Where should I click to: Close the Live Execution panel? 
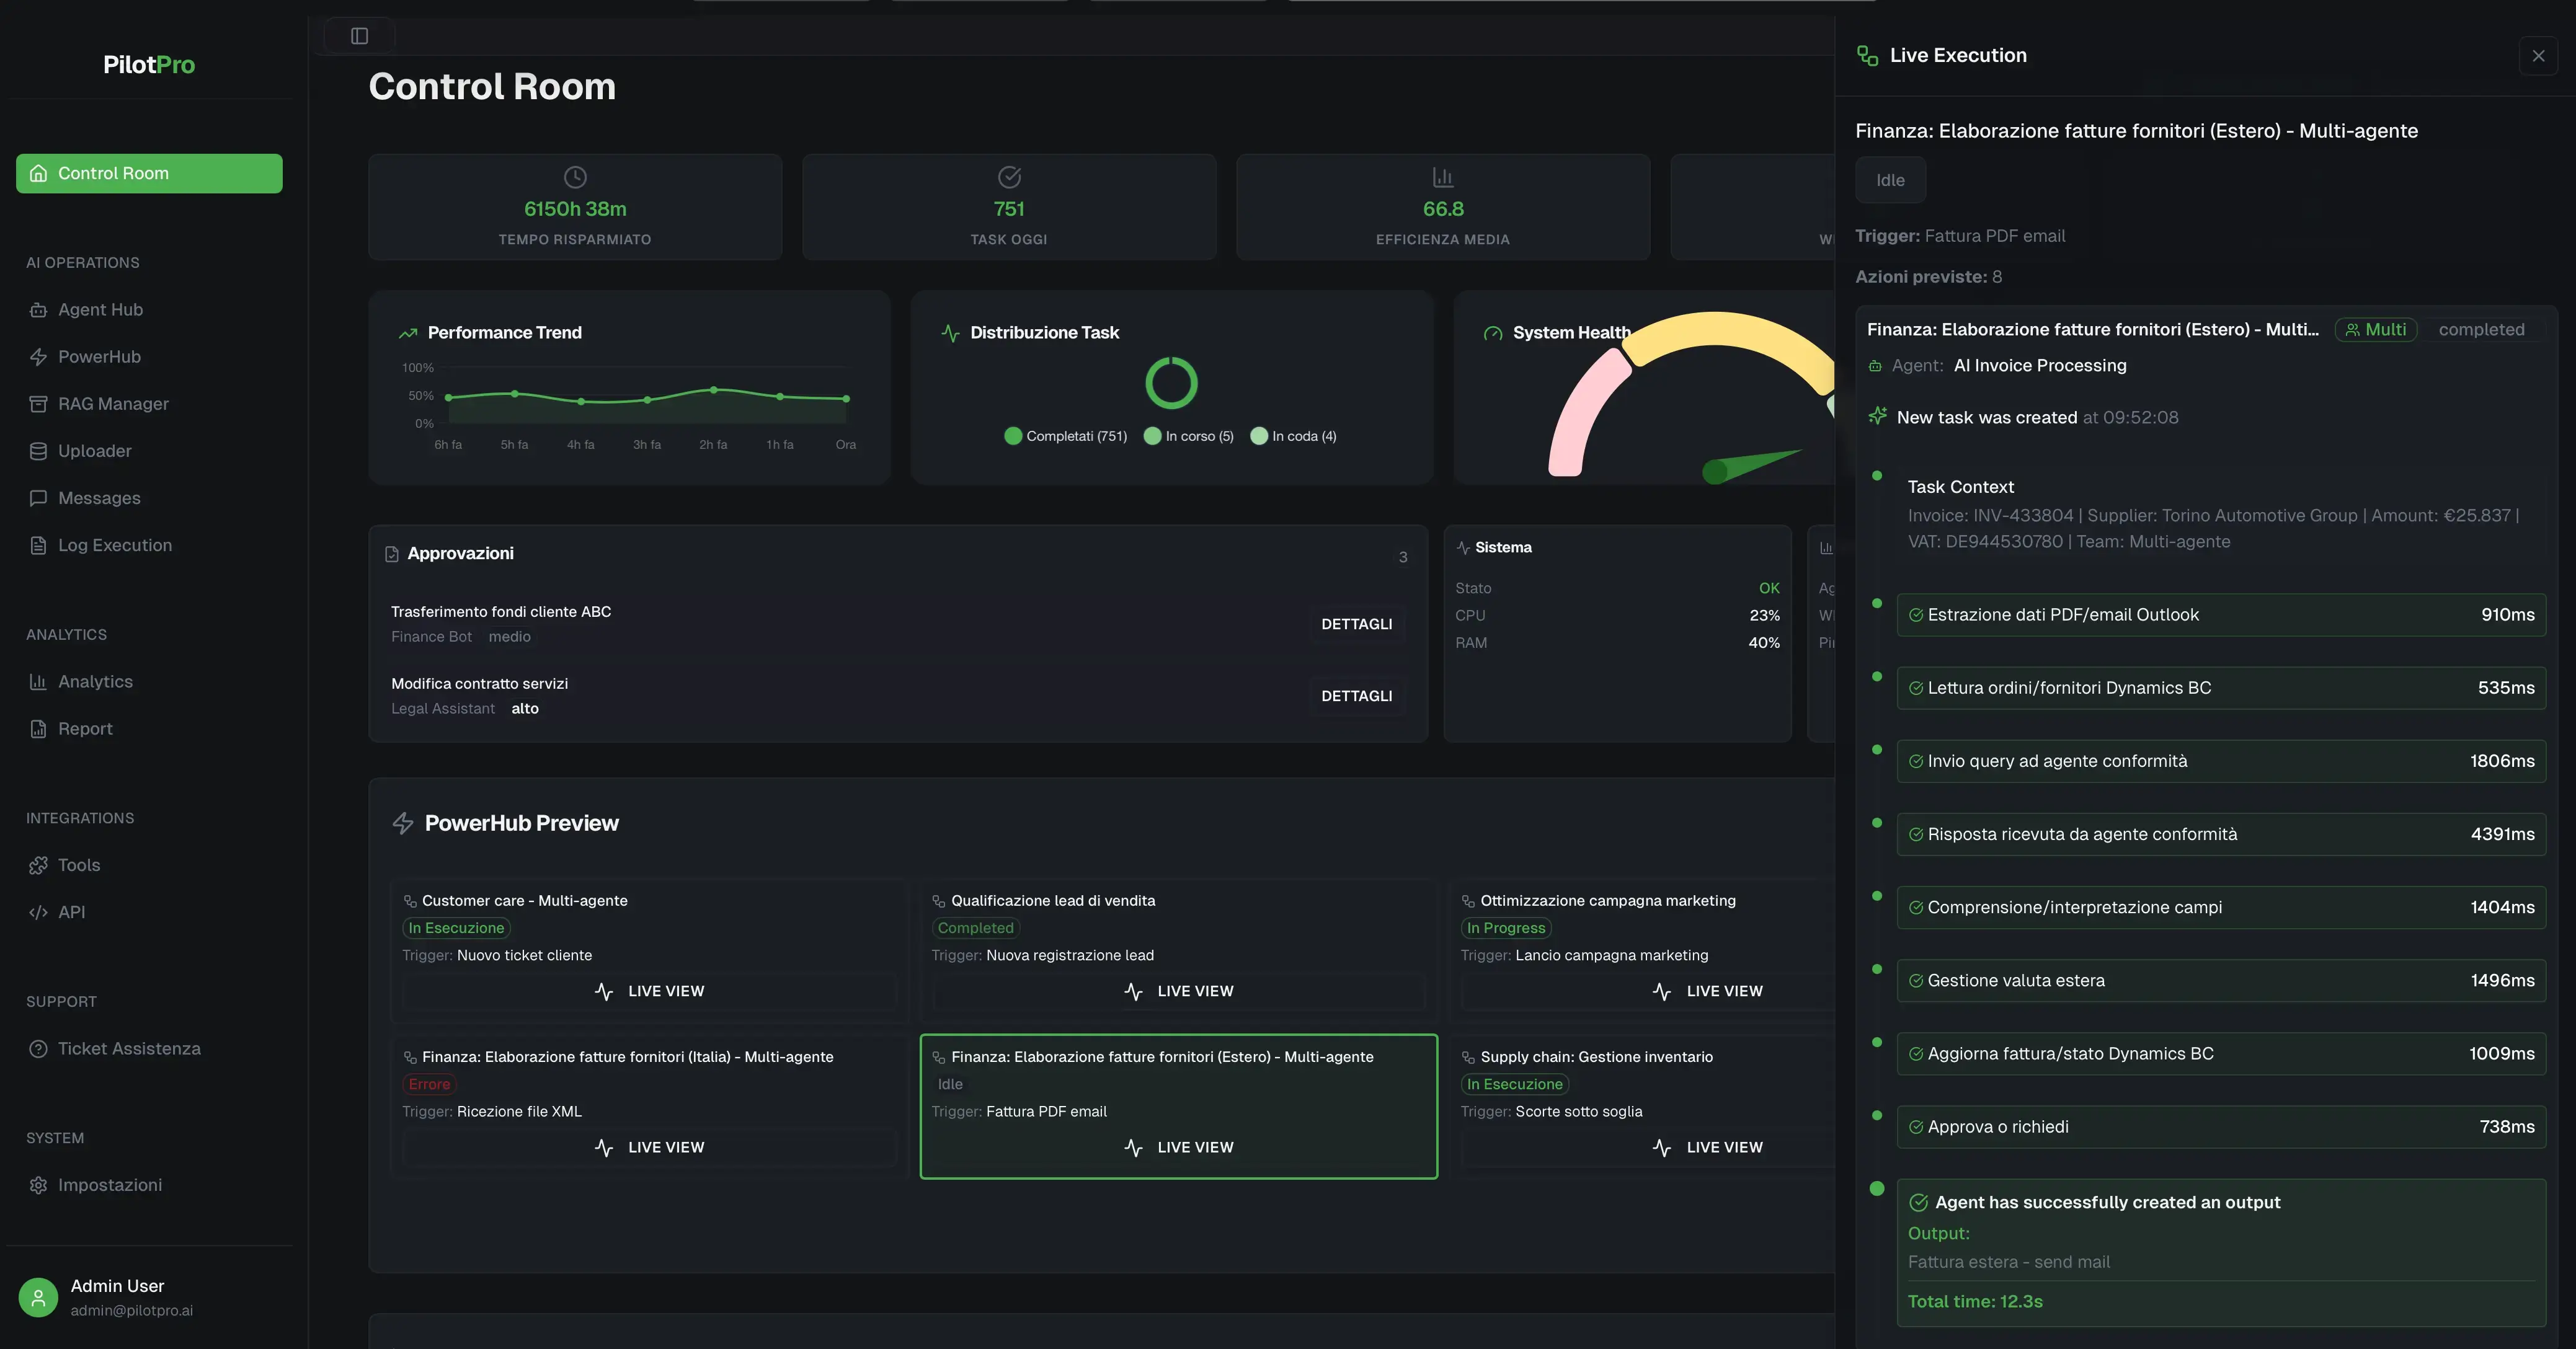tap(2538, 56)
